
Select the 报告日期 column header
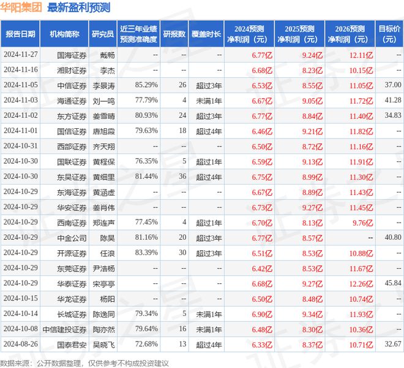point(20,34)
